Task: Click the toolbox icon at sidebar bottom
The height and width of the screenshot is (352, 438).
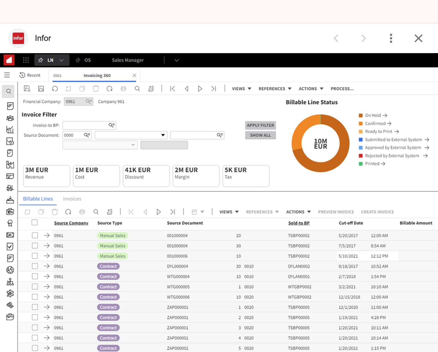Action: [x=10, y=317]
